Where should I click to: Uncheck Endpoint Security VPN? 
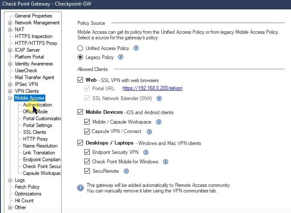[x=87, y=152]
